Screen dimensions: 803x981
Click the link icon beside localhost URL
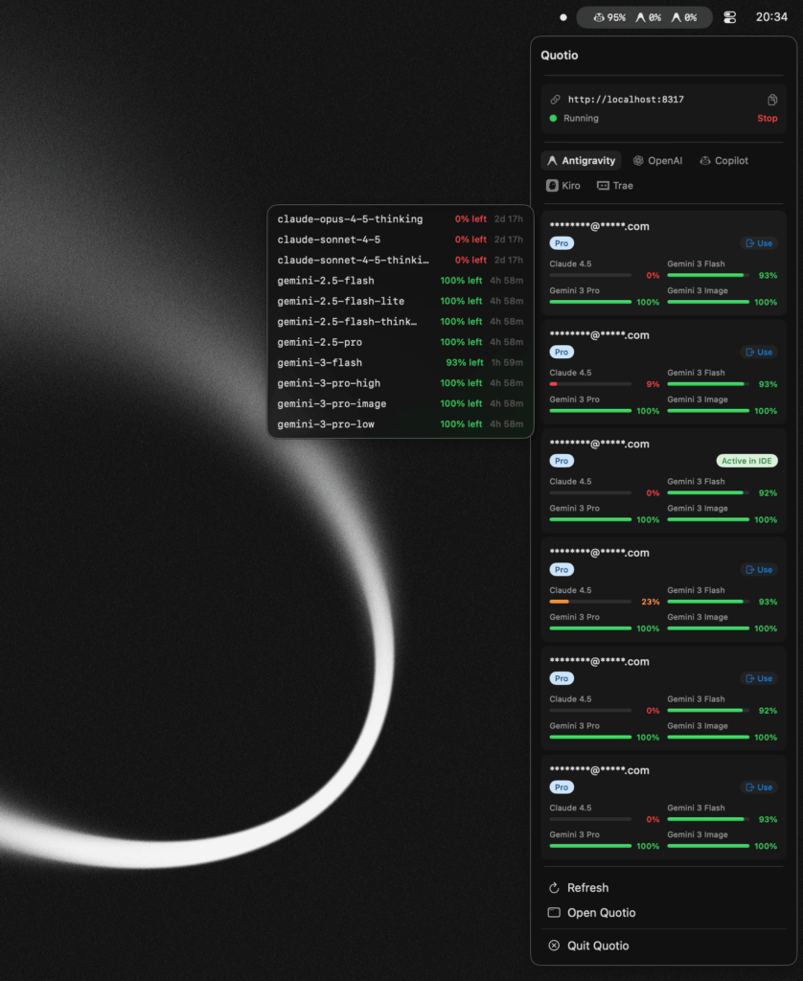click(555, 100)
